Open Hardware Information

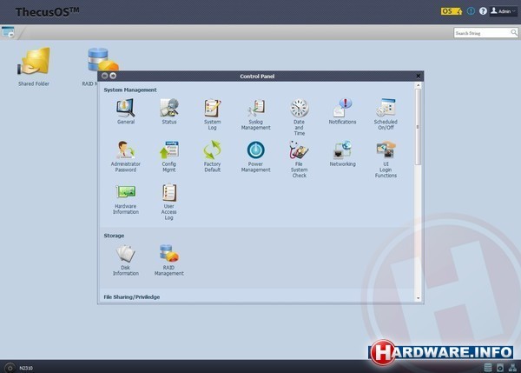point(126,199)
